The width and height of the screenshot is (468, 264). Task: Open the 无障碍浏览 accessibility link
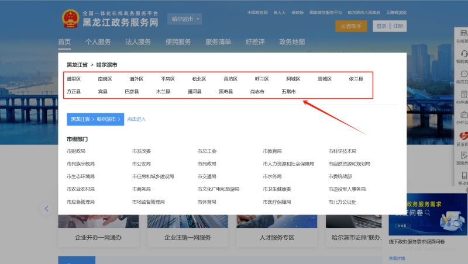tap(396, 12)
